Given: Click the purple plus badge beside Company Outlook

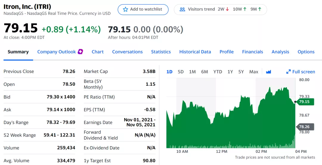Looking at the screenshot, I should 80,52.
